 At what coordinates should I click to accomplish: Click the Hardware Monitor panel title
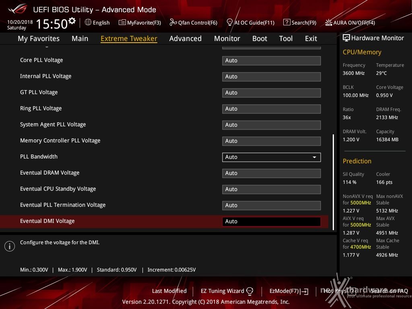(377, 38)
